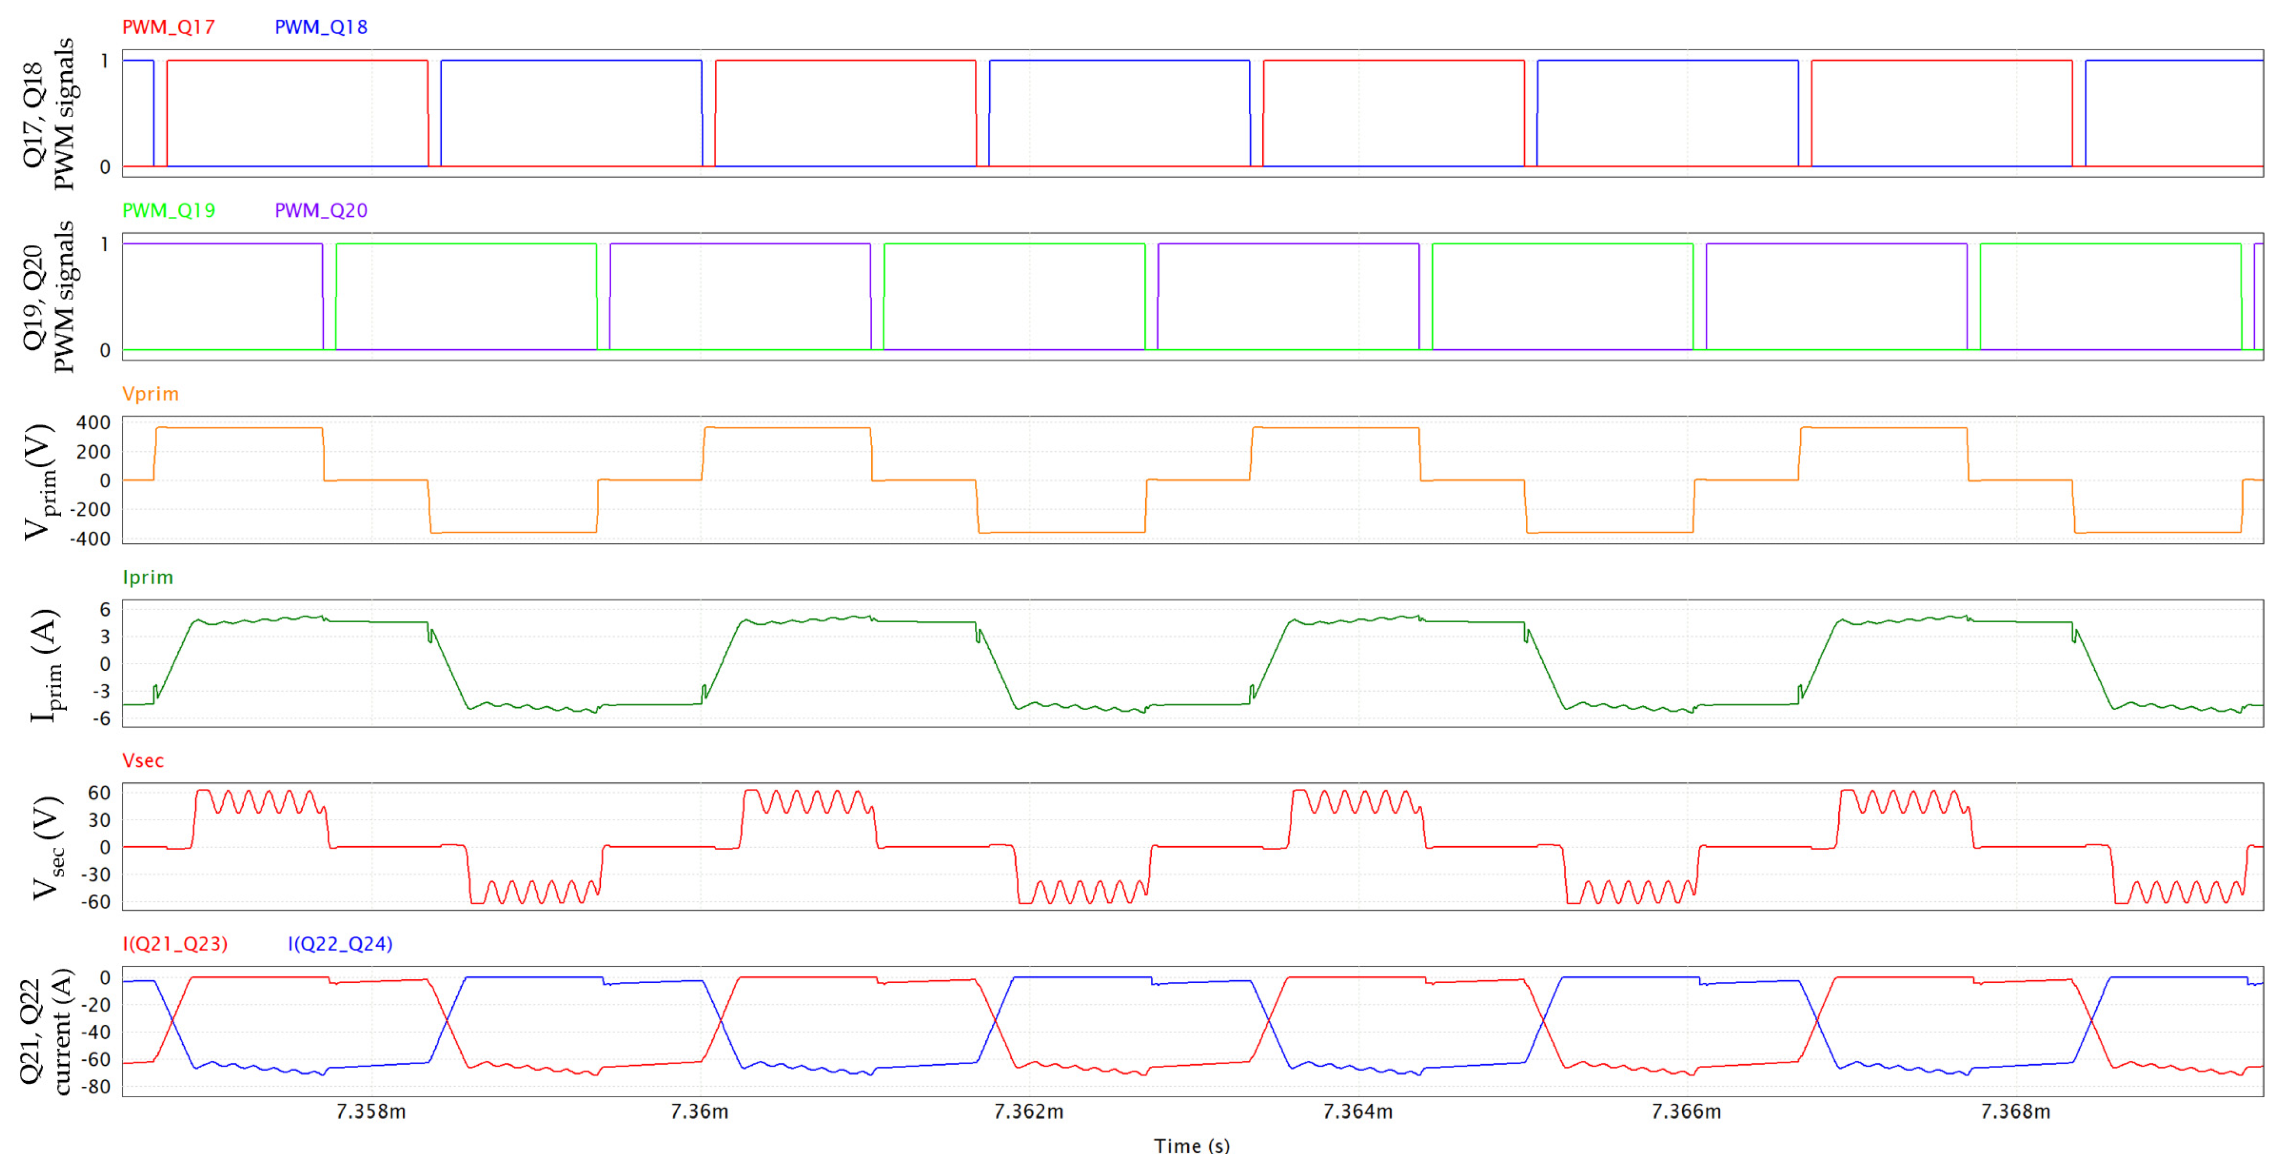Click the 7.366m time axis tick
The width and height of the screenshot is (2285, 1175).
coord(1686,1112)
